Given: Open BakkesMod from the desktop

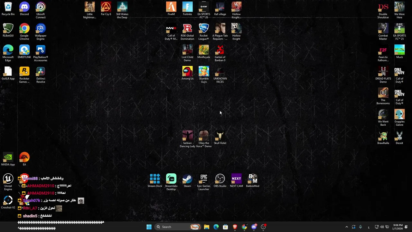Looking at the screenshot, I should (x=253, y=181).
